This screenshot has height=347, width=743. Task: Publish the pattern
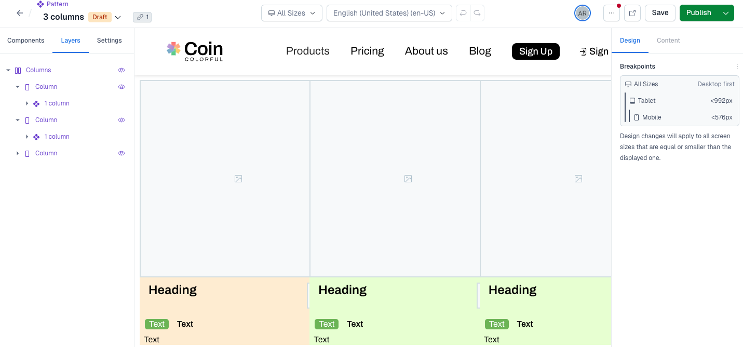(x=699, y=13)
